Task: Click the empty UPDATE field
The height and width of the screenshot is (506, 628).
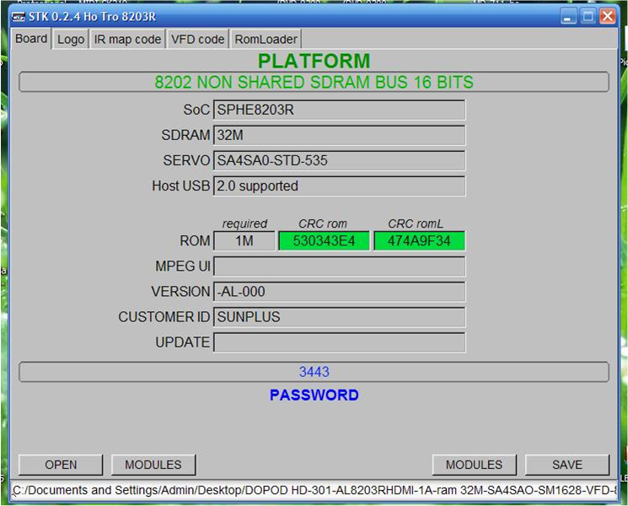Action: tap(339, 342)
